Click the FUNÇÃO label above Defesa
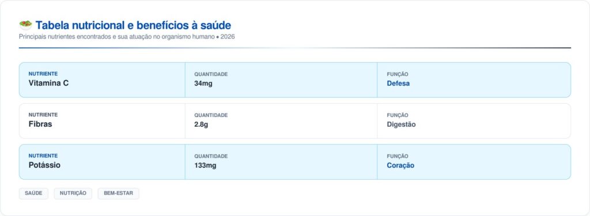 (398, 74)
